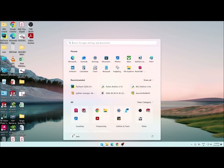Open the pinned Xbox app
Image resolution: width=224 pixels, height=168 pixels.
click(x=129, y=59)
